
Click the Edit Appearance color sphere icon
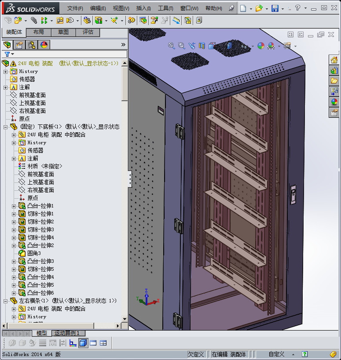[x=261, y=46]
